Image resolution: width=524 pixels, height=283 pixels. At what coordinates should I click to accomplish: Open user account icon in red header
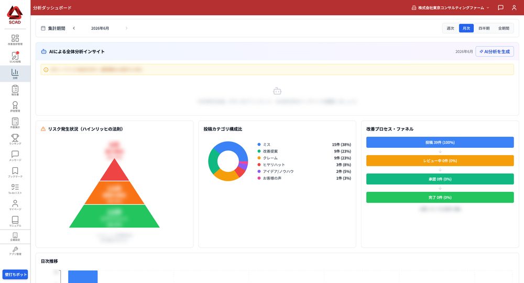[514, 7]
